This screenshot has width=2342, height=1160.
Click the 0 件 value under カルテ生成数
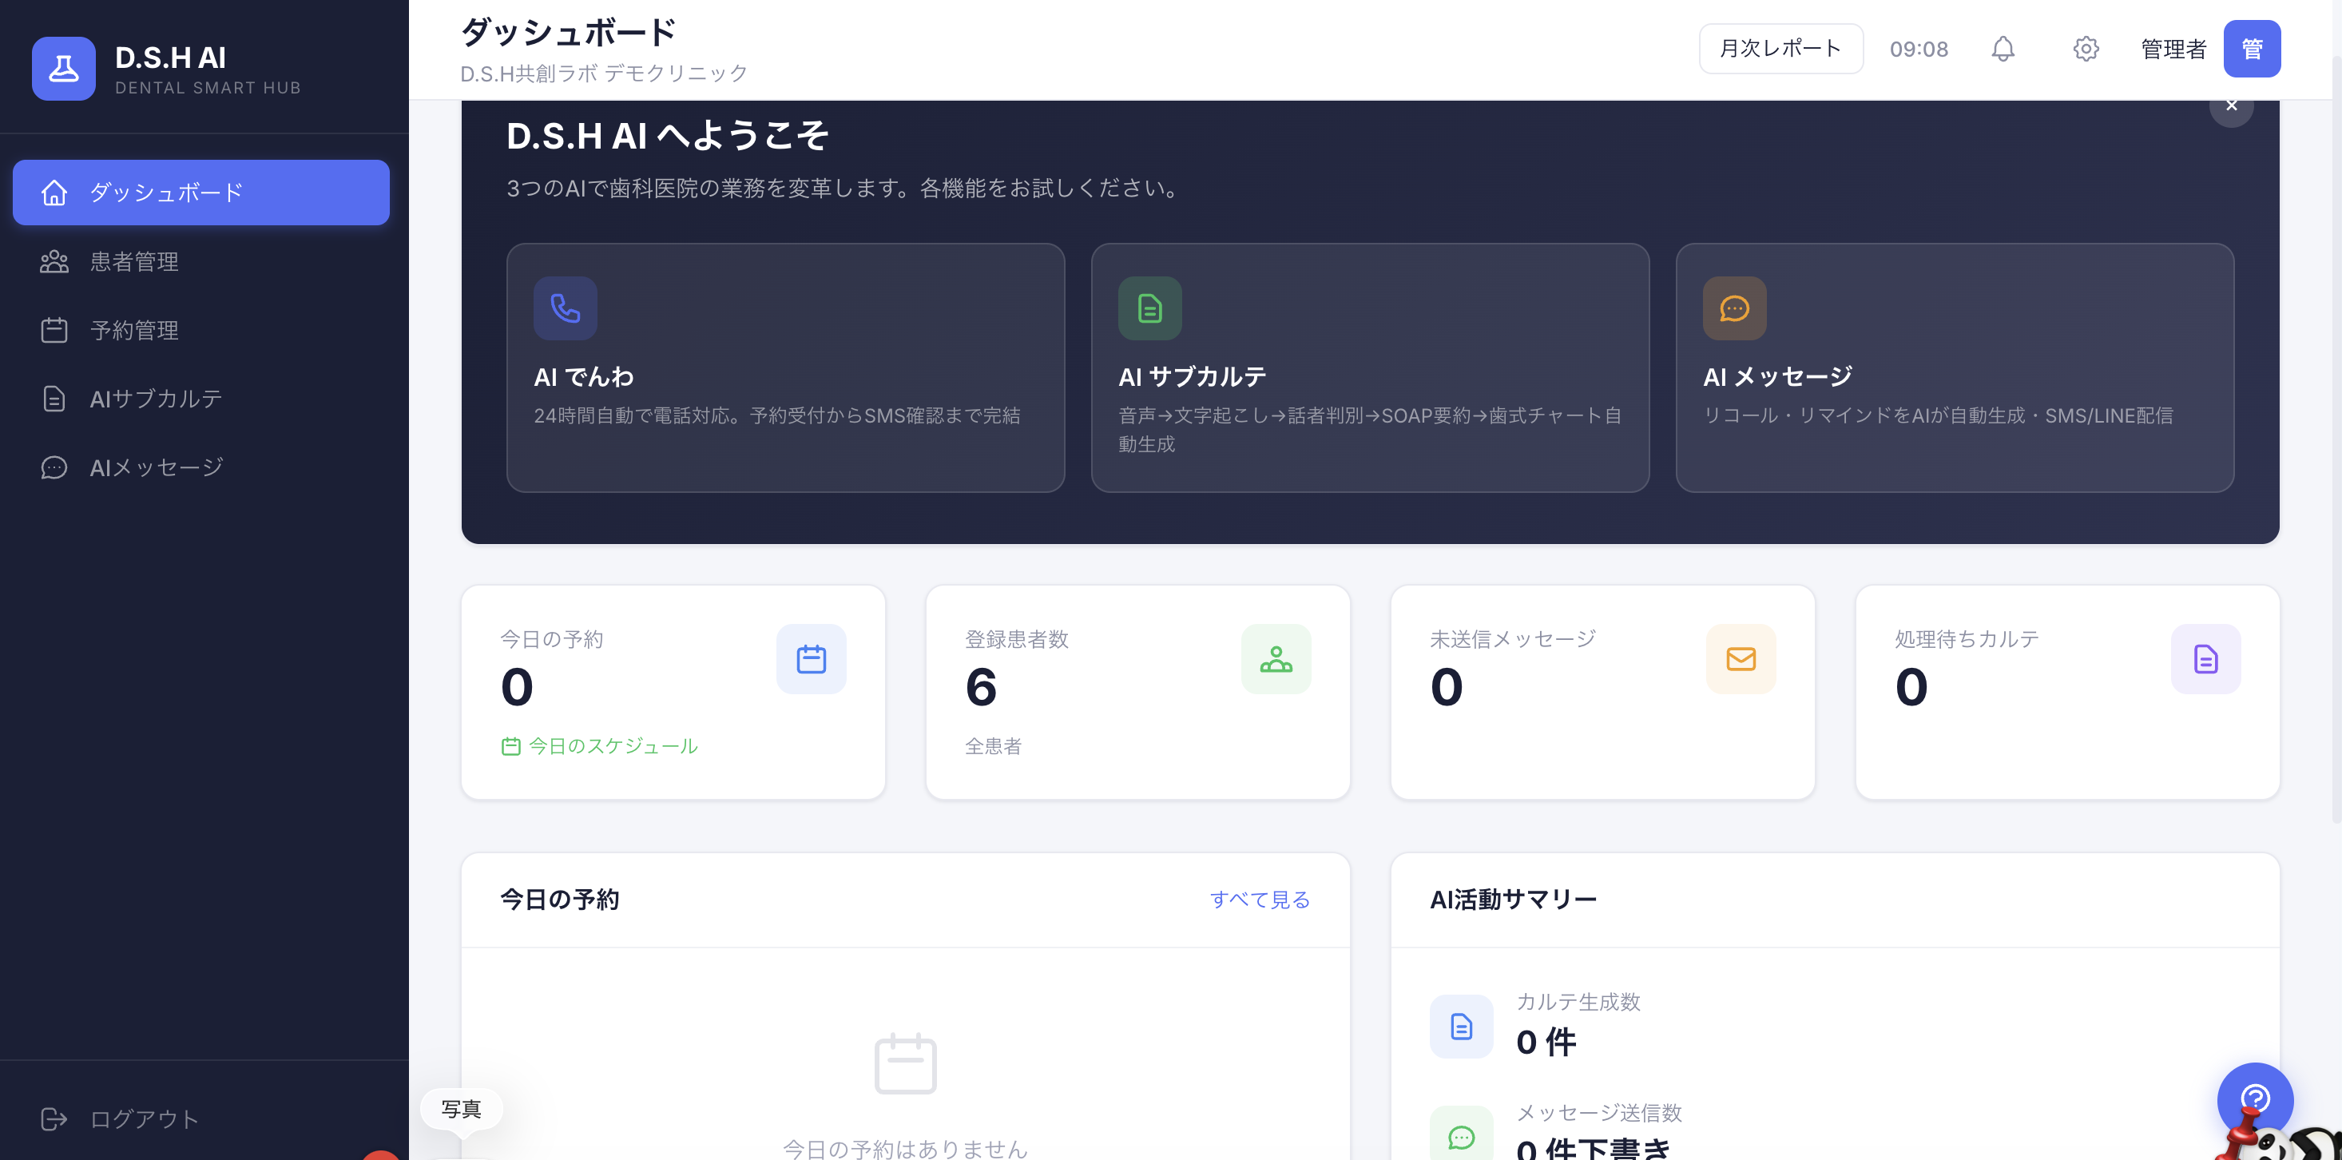click(x=1546, y=1042)
